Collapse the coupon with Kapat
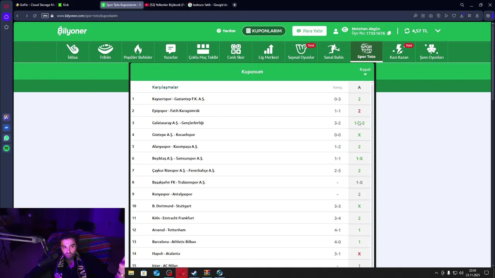 coord(365,71)
